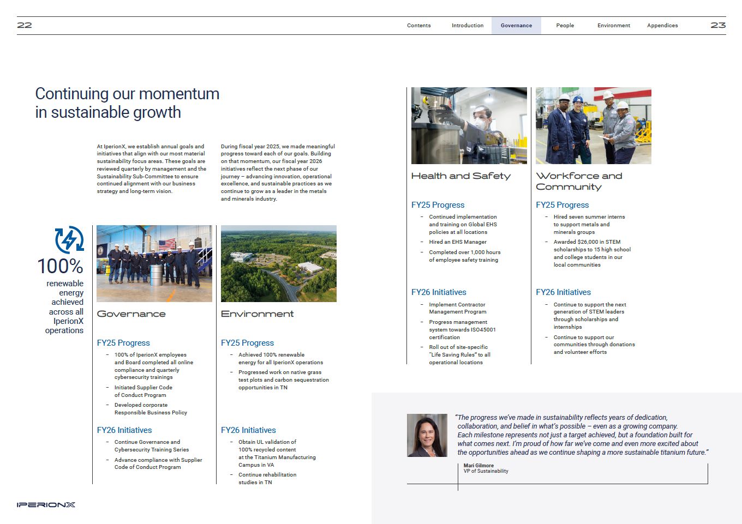Select Mari Gilmore's portrait photo
The image size is (742, 524).
pyautogui.click(x=427, y=435)
